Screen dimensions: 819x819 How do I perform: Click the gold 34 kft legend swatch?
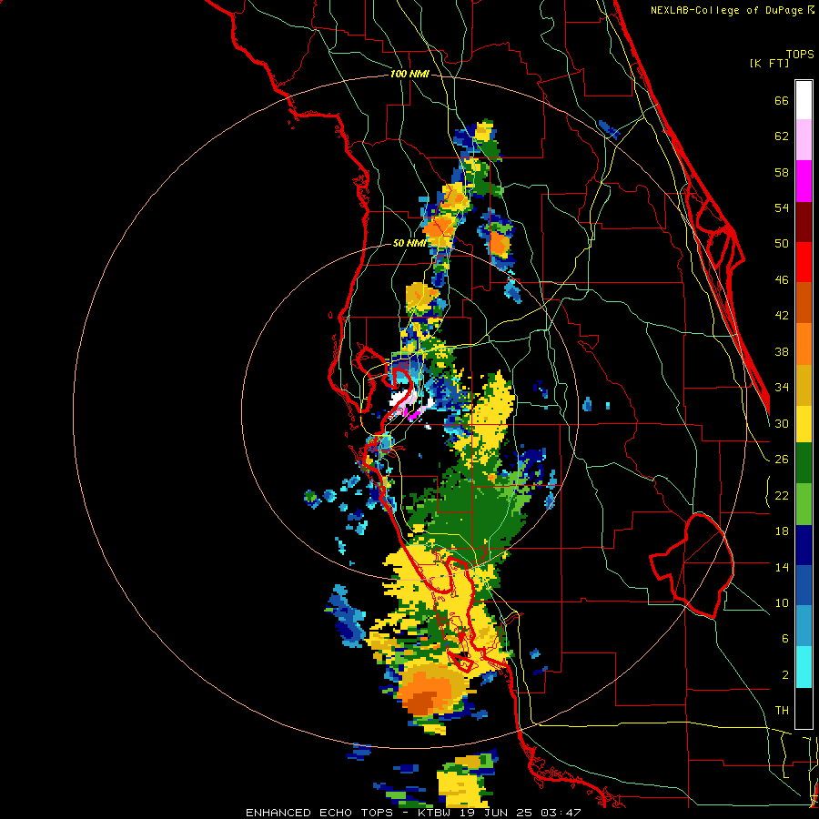click(x=804, y=384)
